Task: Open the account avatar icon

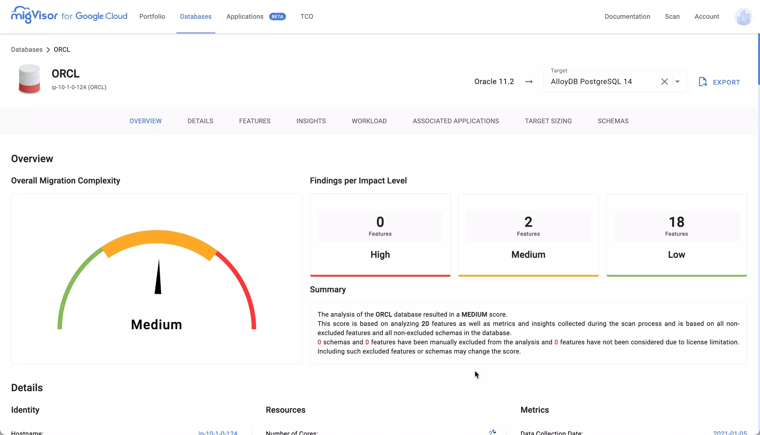Action: (x=743, y=17)
